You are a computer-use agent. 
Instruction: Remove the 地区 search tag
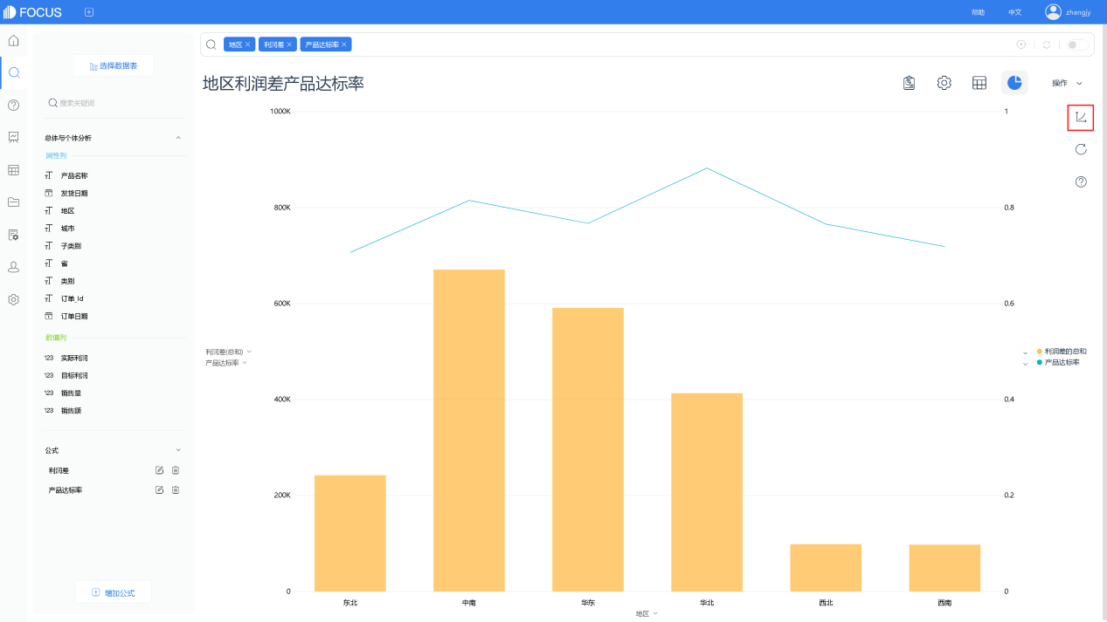pos(247,44)
